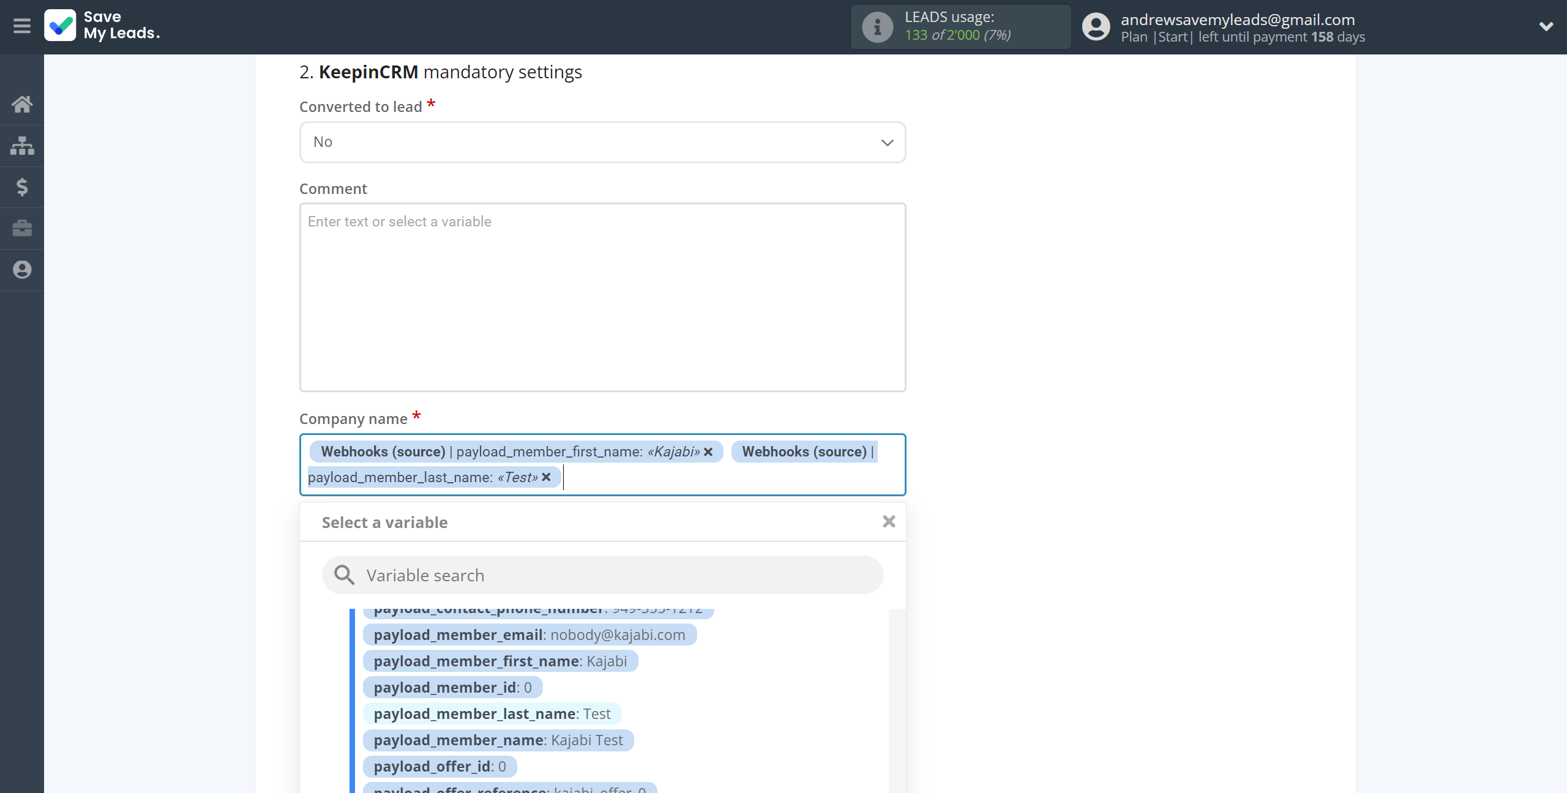Click the Save My Leads logo
This screenshot has height=793, width=1567.
pos(102,26)
